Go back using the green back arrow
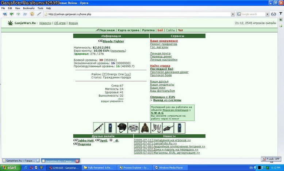This screenshot has height=171, width=284. click(12, 14)
